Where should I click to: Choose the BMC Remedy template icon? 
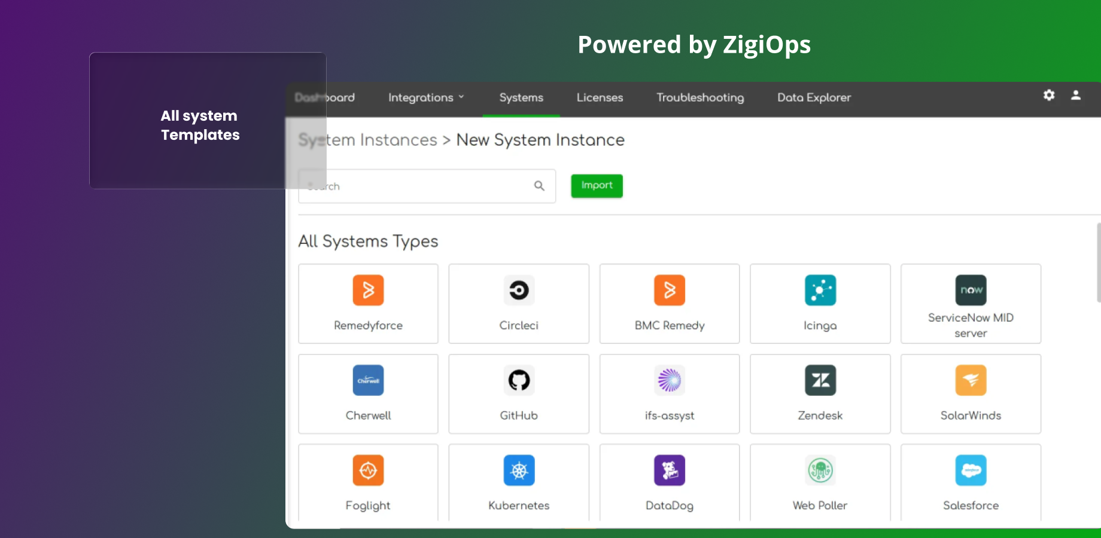click(669, 291)
